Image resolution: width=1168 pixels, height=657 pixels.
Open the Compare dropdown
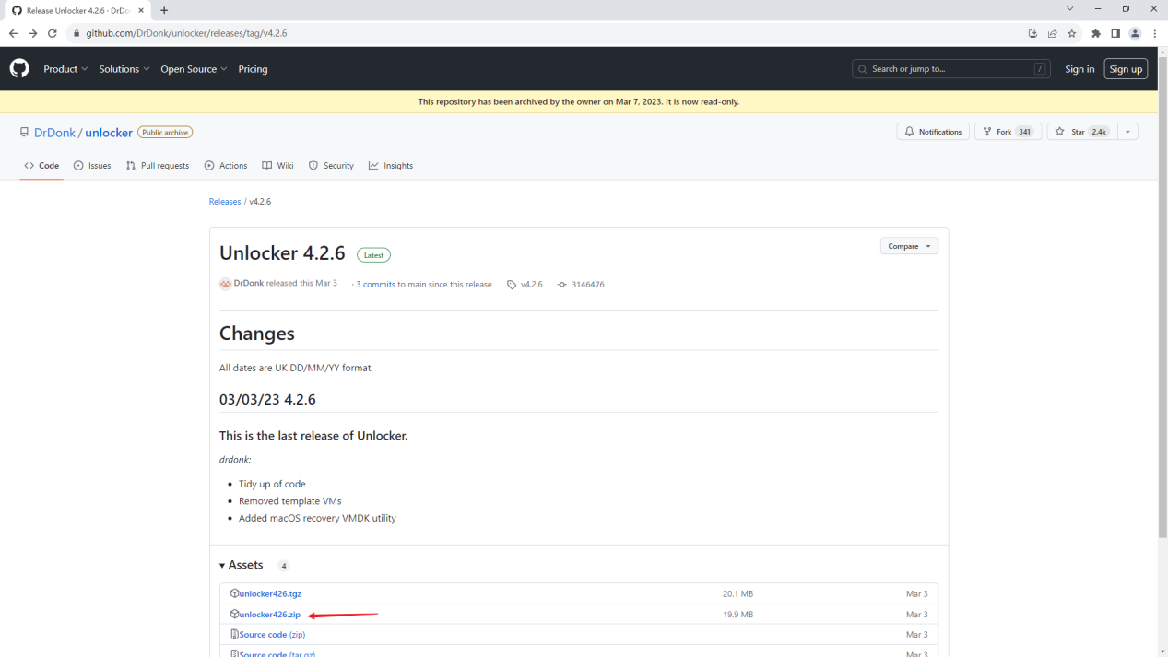909,246
